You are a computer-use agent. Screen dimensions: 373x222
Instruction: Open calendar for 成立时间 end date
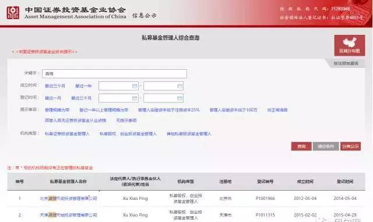click(x=180, y=86)
